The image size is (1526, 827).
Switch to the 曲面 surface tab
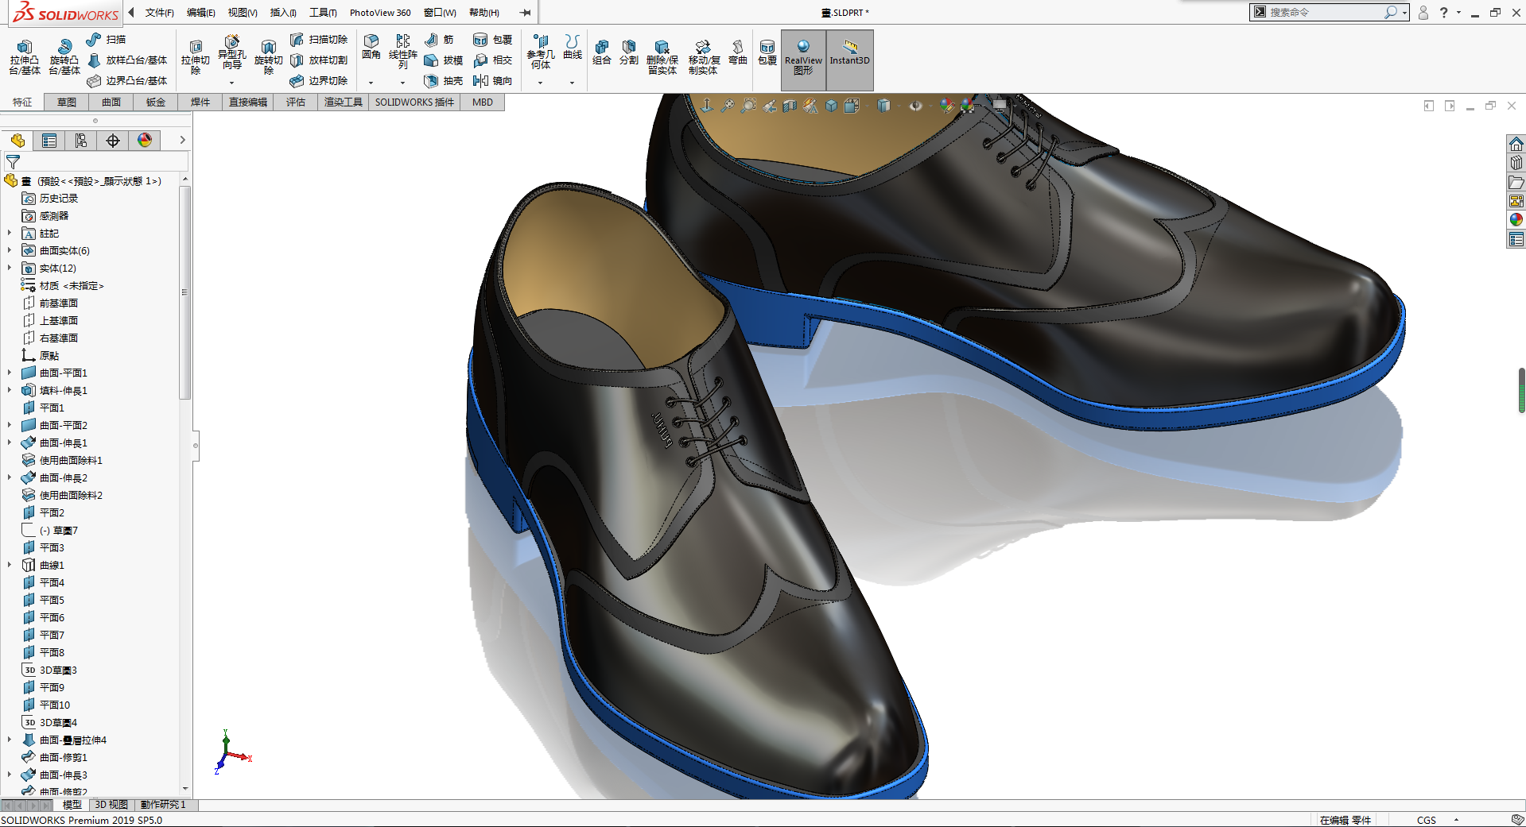pos(111,102)
